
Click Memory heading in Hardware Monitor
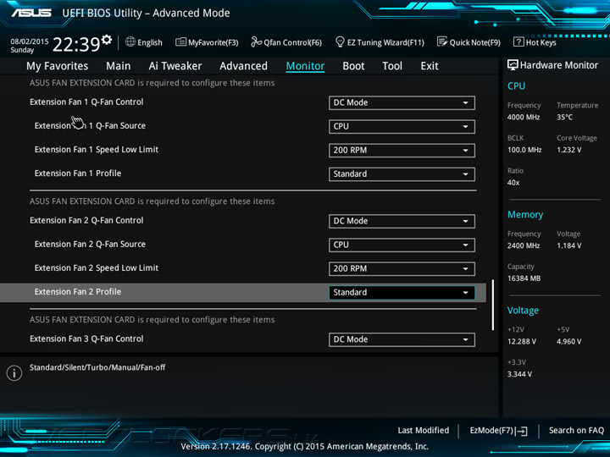(x=525, y=214)
